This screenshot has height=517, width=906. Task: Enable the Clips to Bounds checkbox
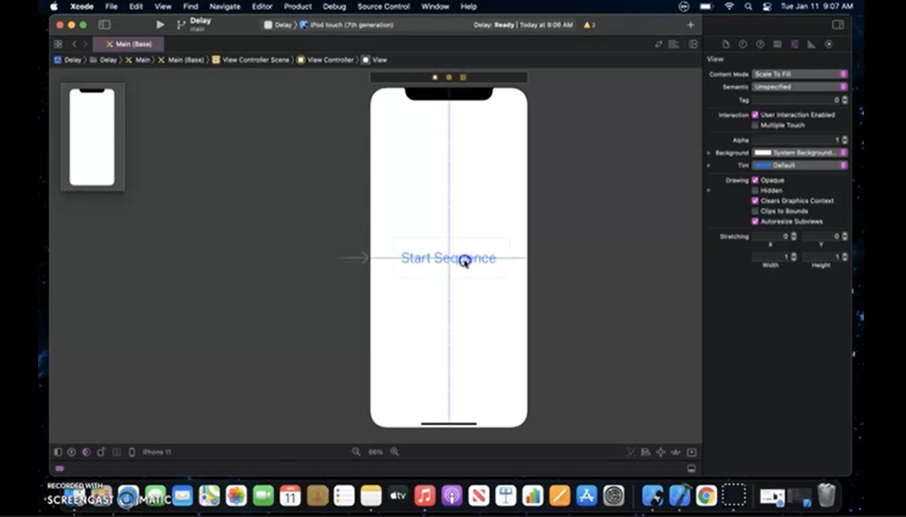[755, 211]
